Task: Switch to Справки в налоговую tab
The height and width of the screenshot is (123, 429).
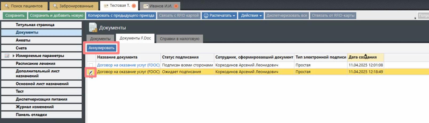Action: pyautogui.click(x=179, y=39)
